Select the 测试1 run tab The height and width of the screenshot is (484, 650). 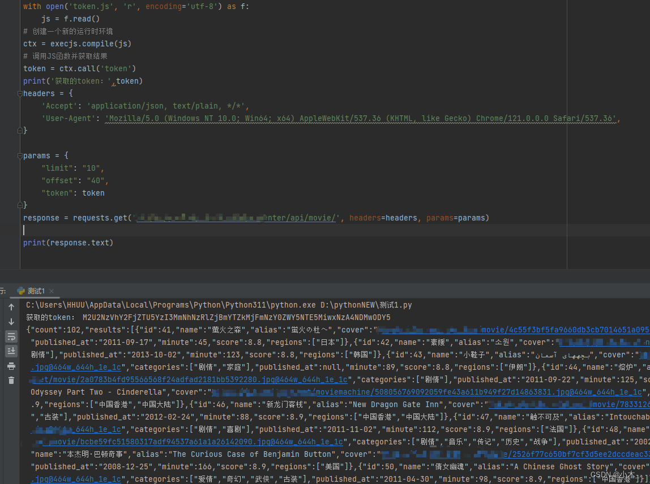pyautogui.click(x=36, y=291)
